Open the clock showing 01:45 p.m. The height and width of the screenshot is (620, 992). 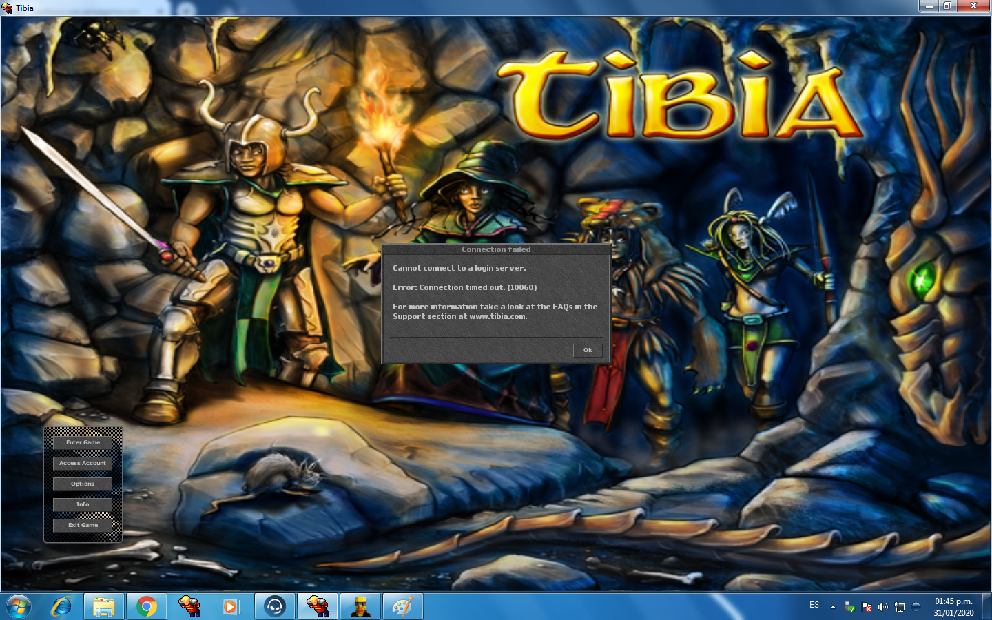[954, 607]
